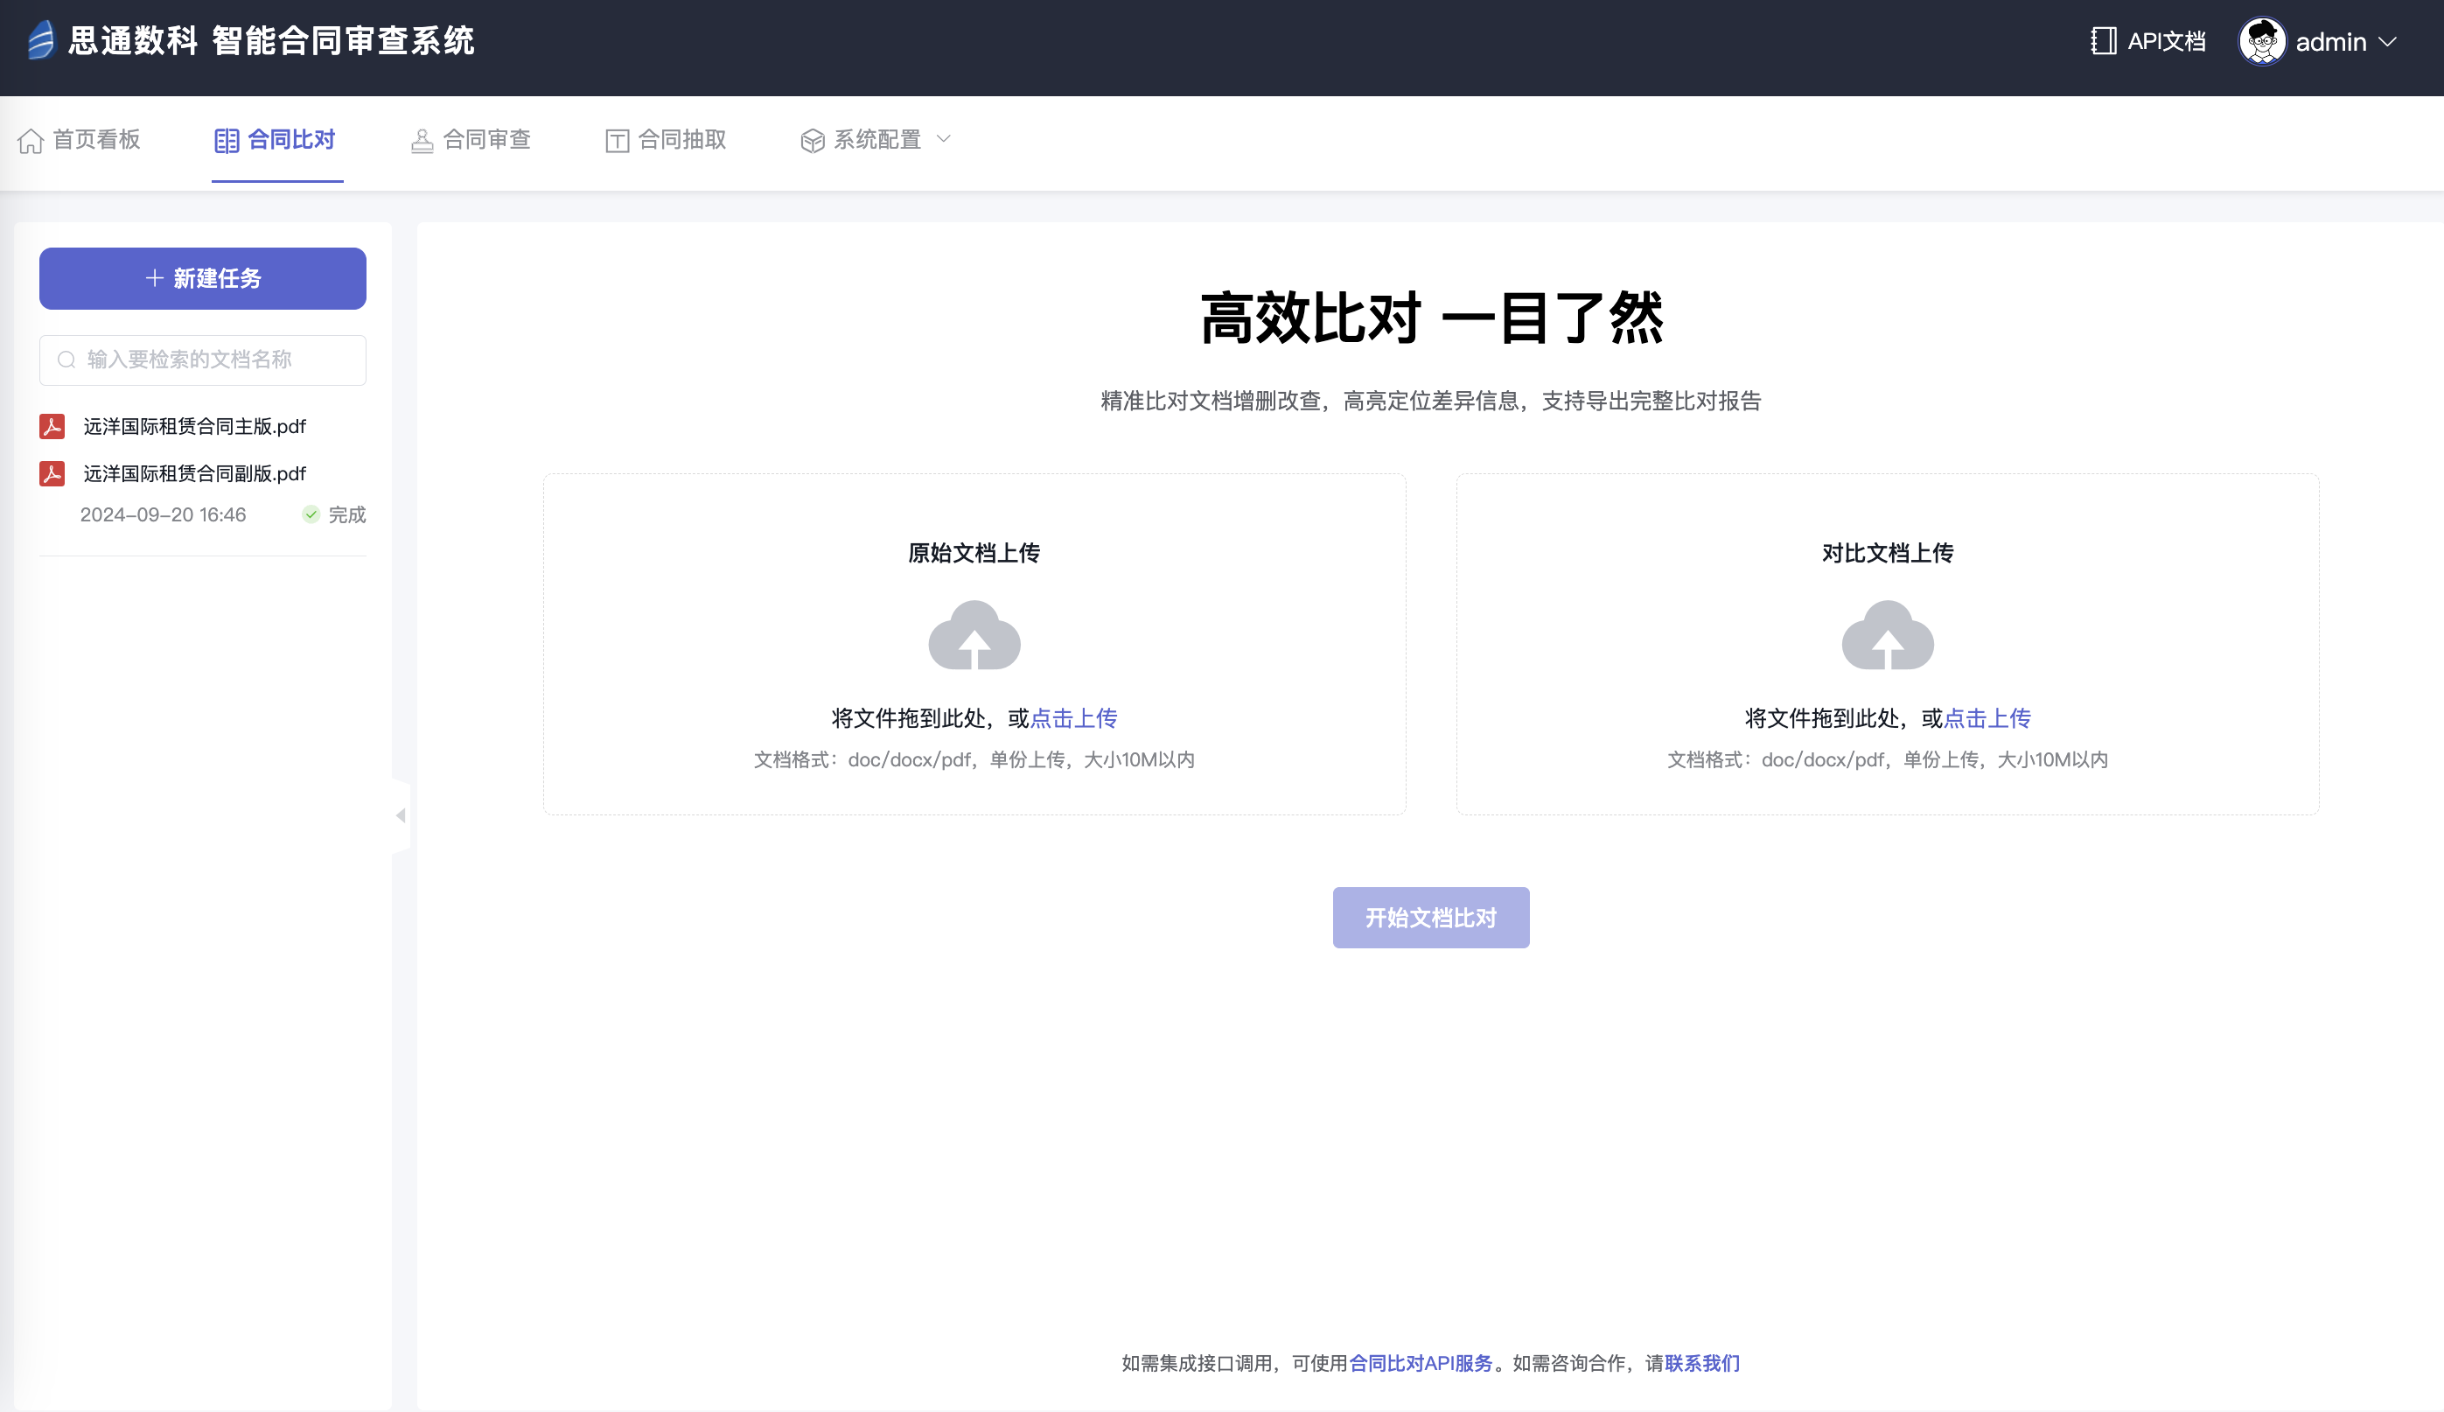Click PDF icon of 远洋国际租赁合同副版.pdf
Image resolution: width=2444 pixels, height=1412 pixels.
point(52,473)
